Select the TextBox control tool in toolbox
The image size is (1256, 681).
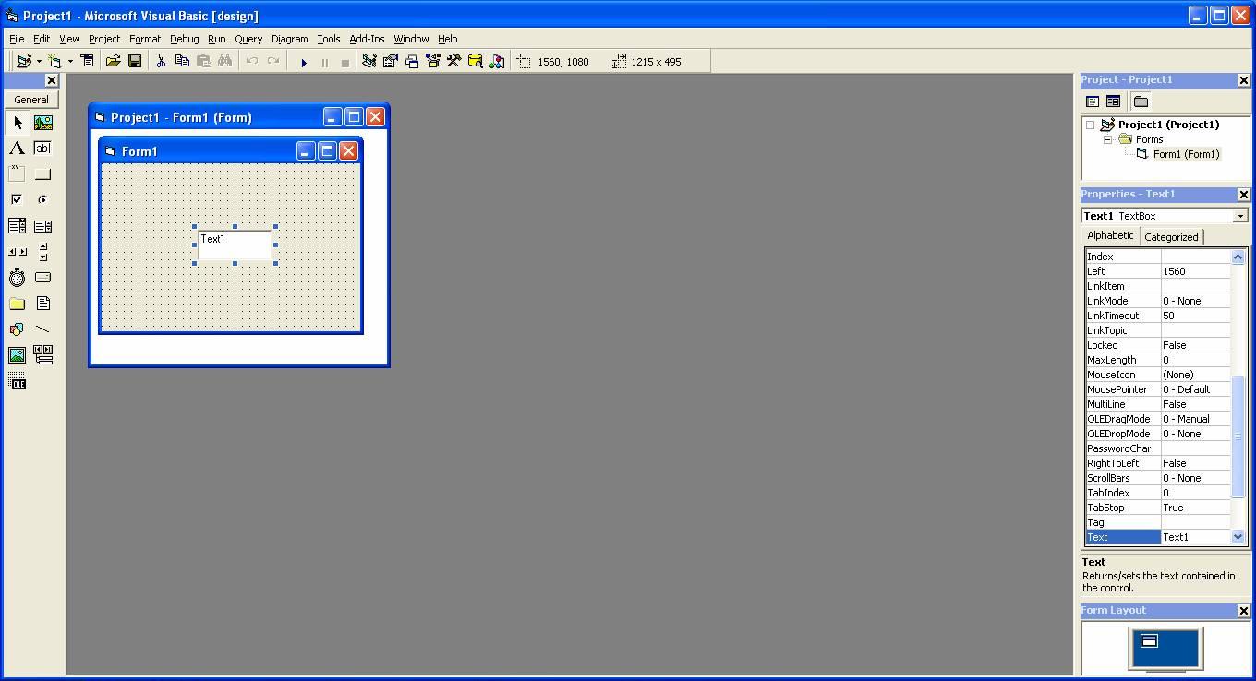[x=42, y=149]
